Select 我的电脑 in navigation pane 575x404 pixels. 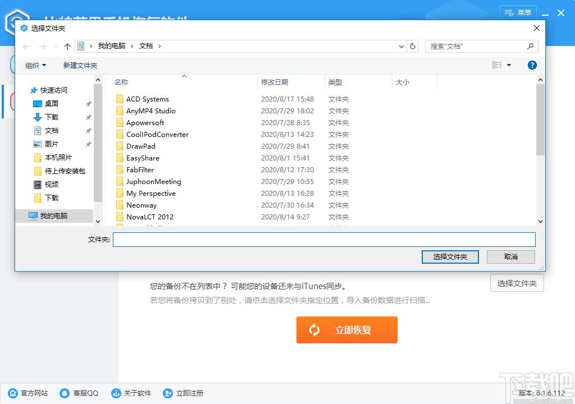(x=53, y=215)
